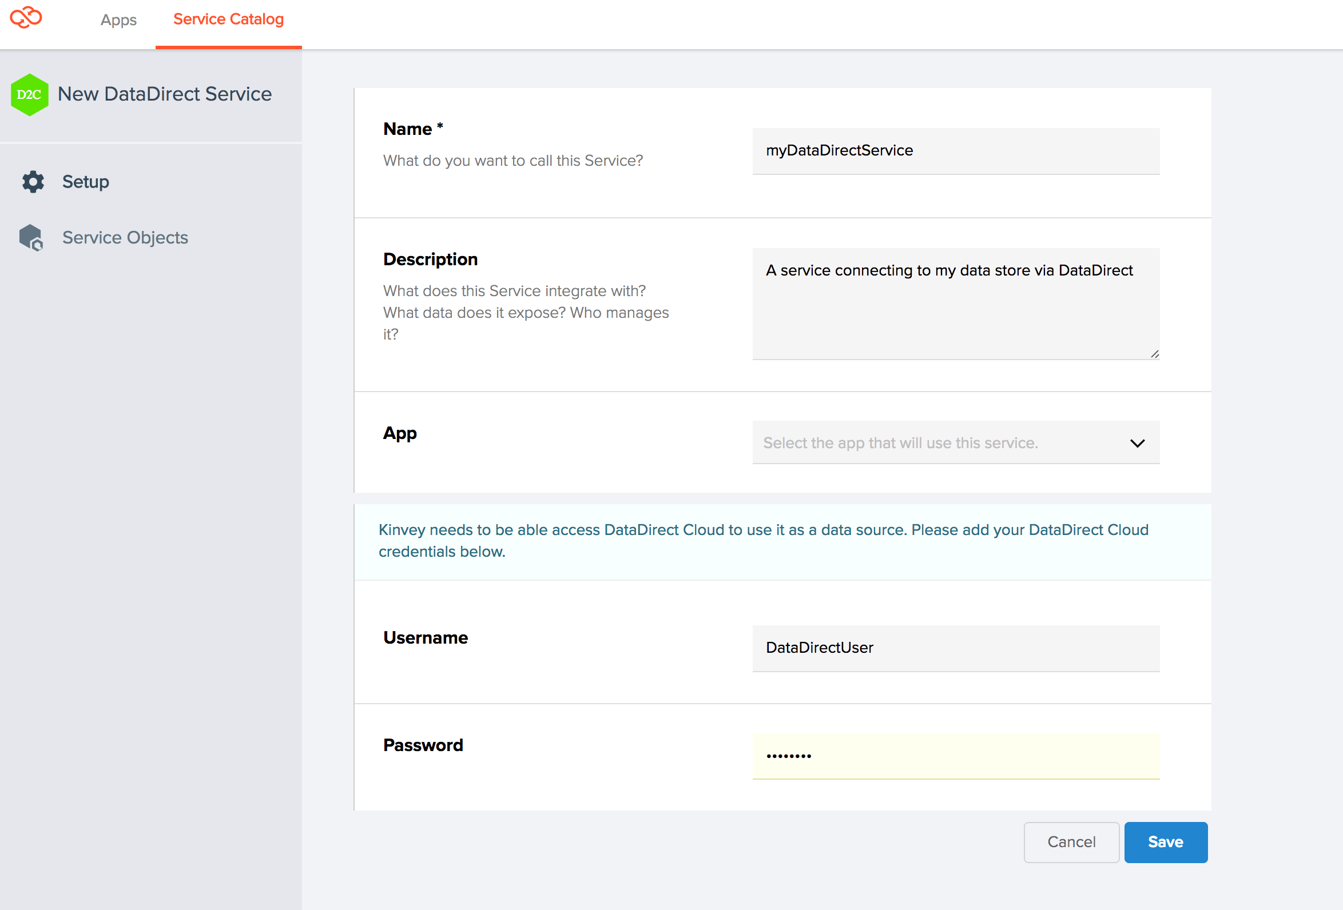This screenshot has height=910, width=1343.
Task: Click the Username input field
Action: tap(956, 647)
